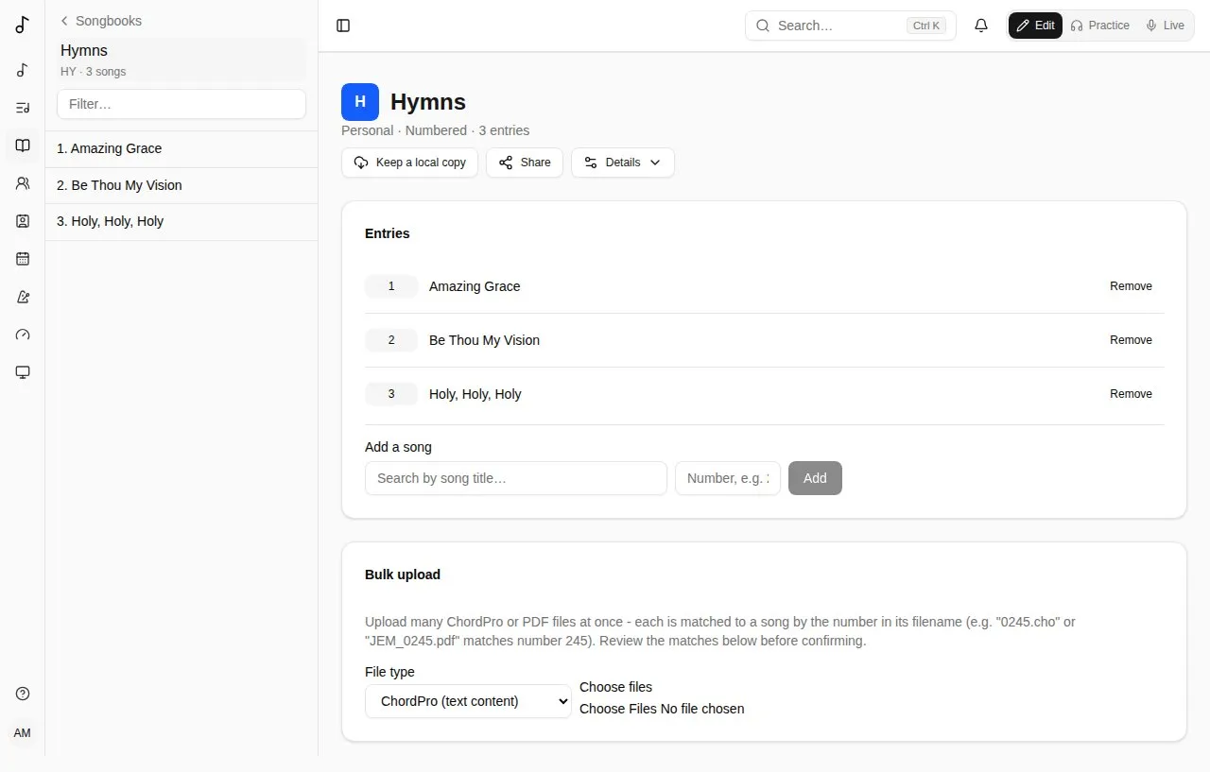Switch to Edit mode
The height and width of the screenshot is (772, 1210).
pyautogui.click(x=1036, y=26)
